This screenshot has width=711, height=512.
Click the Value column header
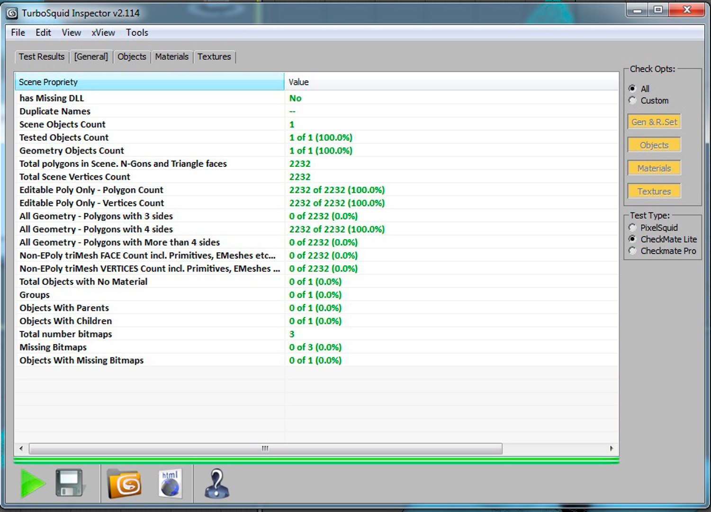pyautogui.click(x=451, y=82)
